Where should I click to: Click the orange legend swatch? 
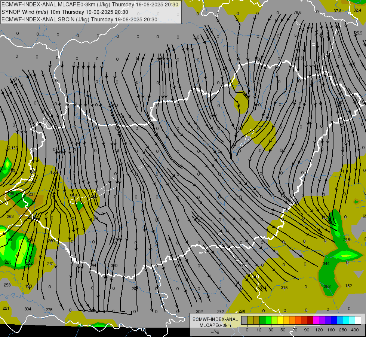pos(292,320)
